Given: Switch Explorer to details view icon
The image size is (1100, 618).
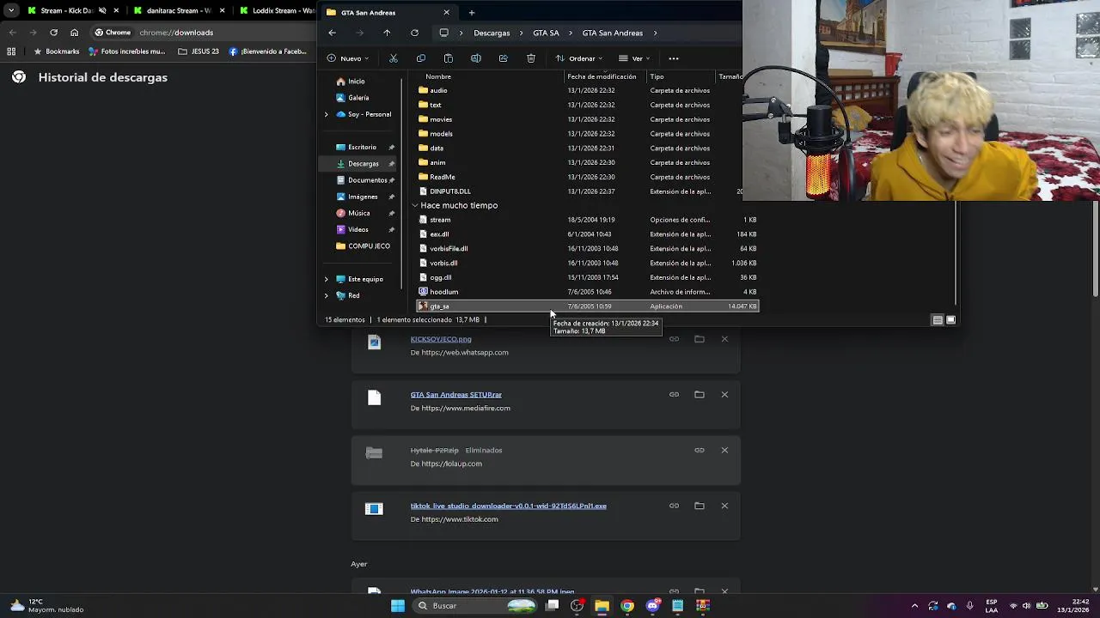Looking at the screenshot, I should click(x=937, y=319).
